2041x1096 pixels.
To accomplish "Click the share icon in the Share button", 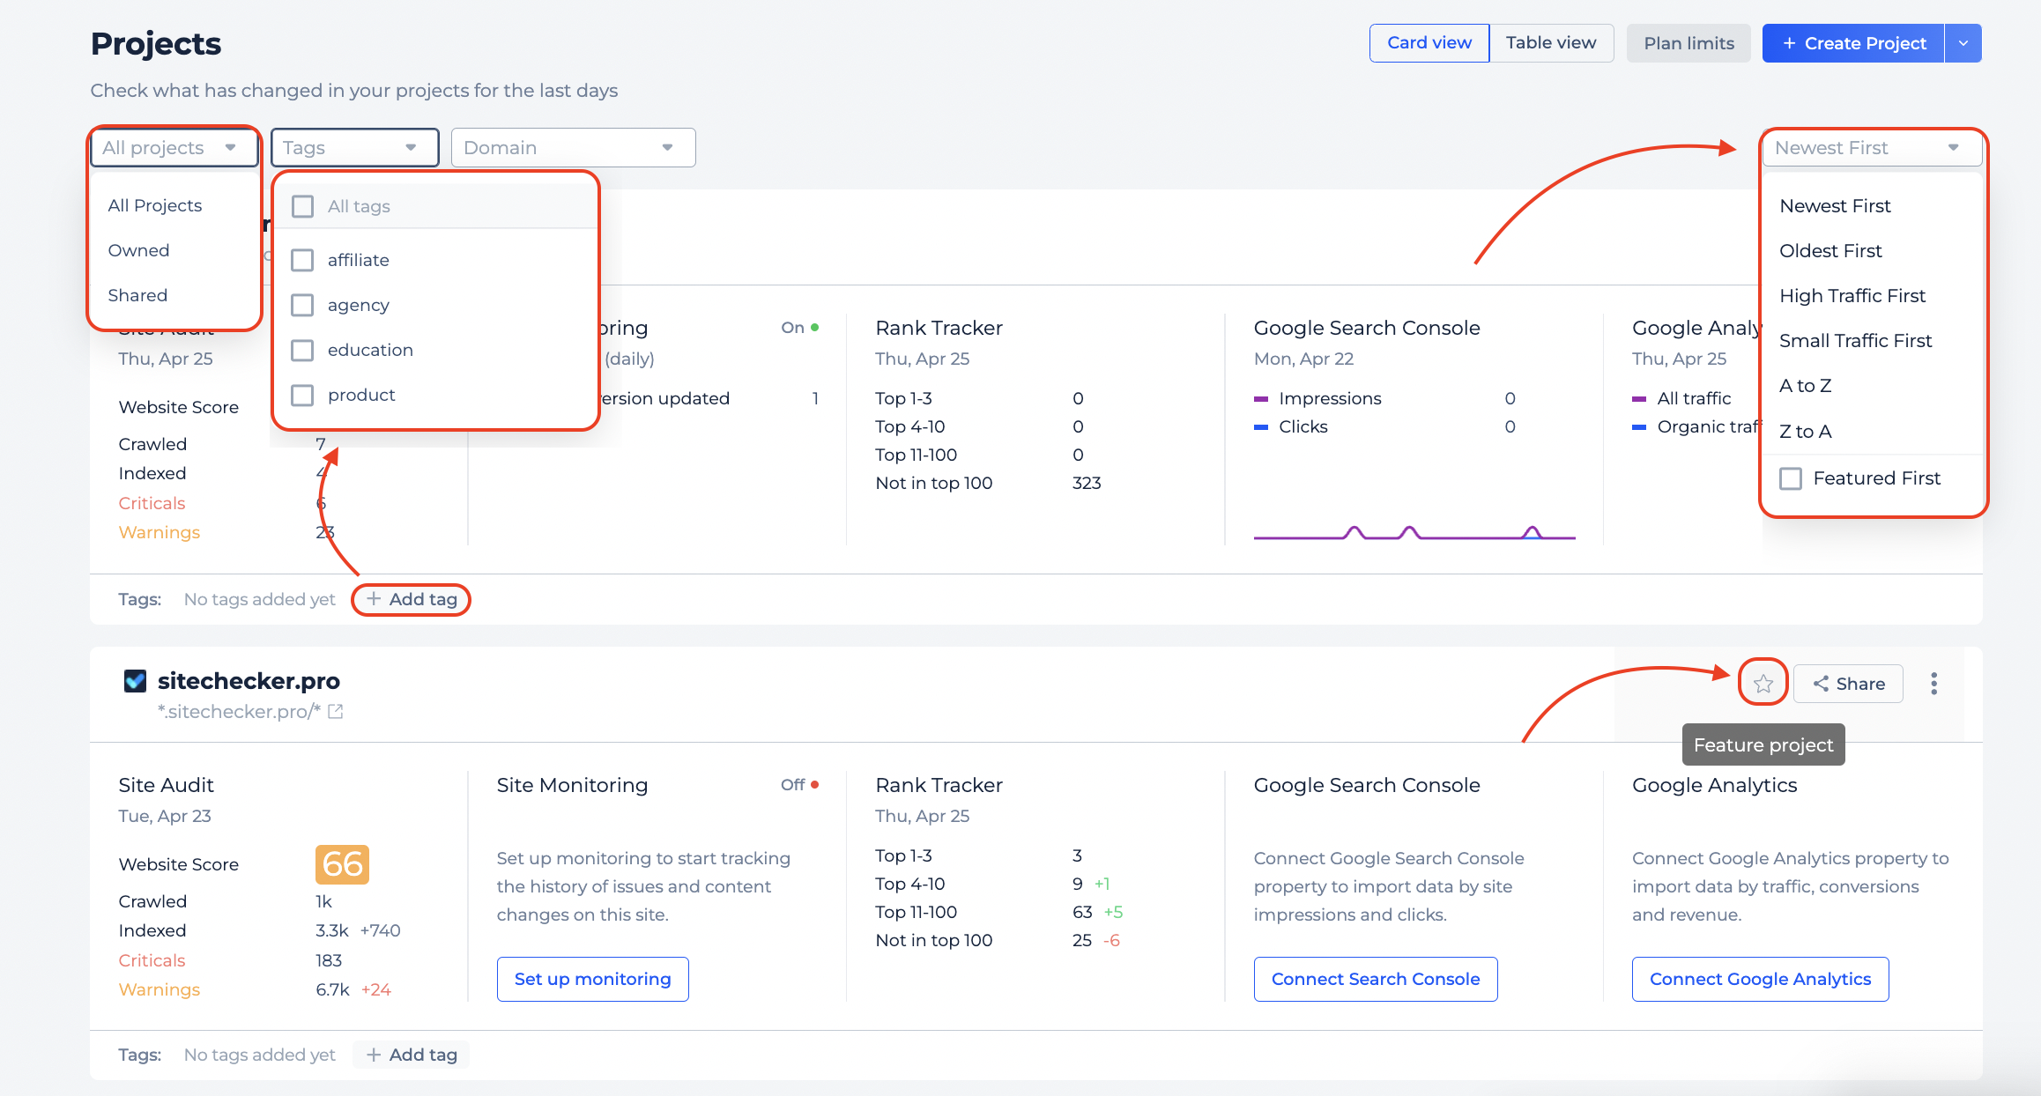I will pos(1821,684).
